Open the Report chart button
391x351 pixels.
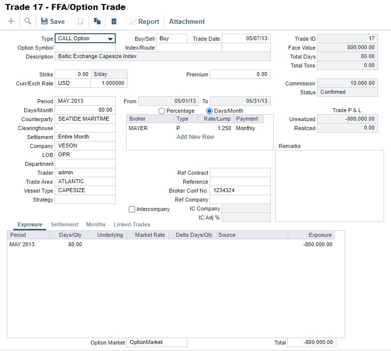[x=144, y=21]
